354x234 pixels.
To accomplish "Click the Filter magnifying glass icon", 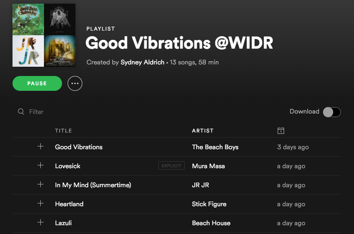I will point(21,112).
